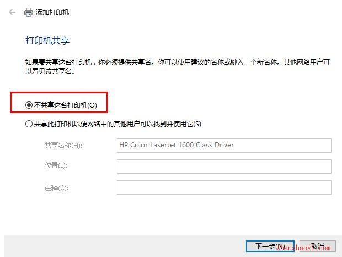Click the gray footer bar left of 下一步
This screenshot has height=257, width=342.
(x=125, y=246)
